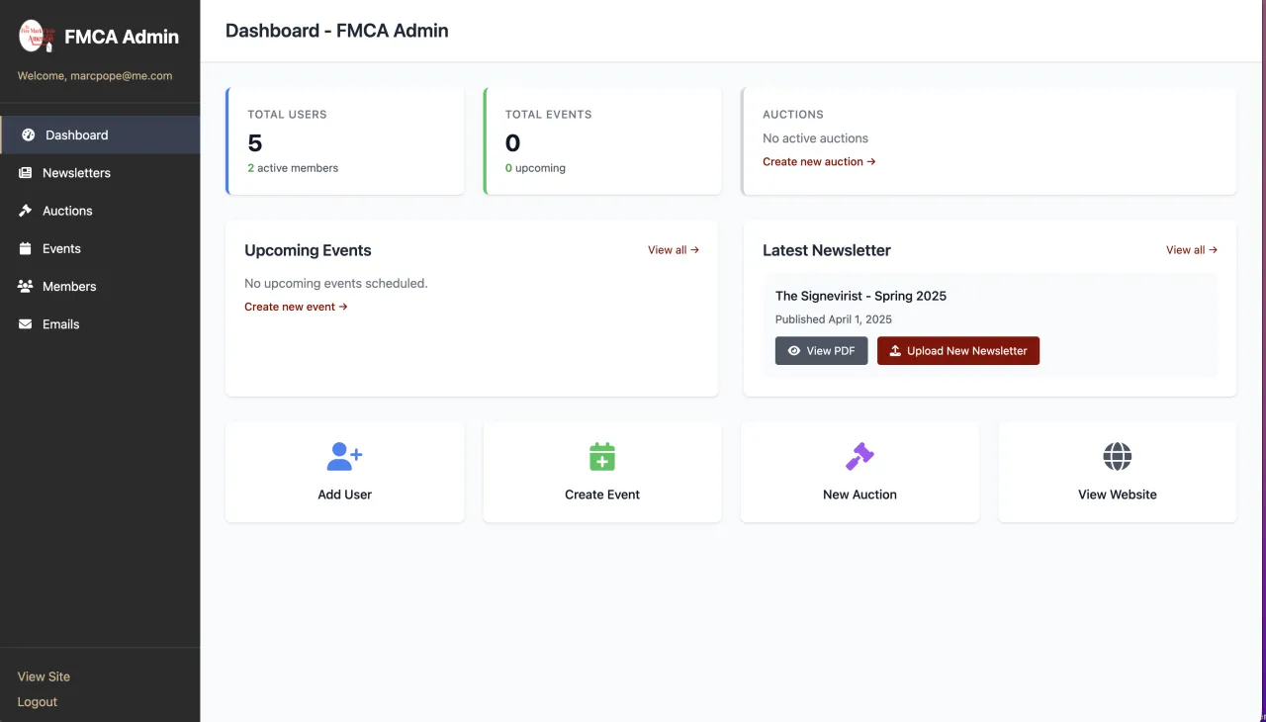Open View all for Latest Newsletter

[x=1191, y=250]
